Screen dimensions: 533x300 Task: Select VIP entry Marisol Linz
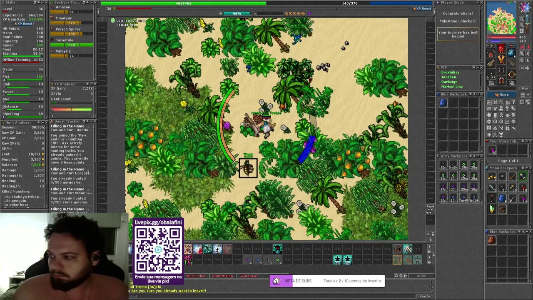[x=452, y=86]
